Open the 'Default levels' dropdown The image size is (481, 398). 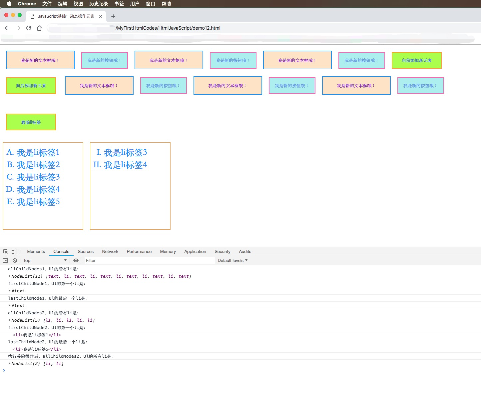pyautogui.click(x=232, y=260)
